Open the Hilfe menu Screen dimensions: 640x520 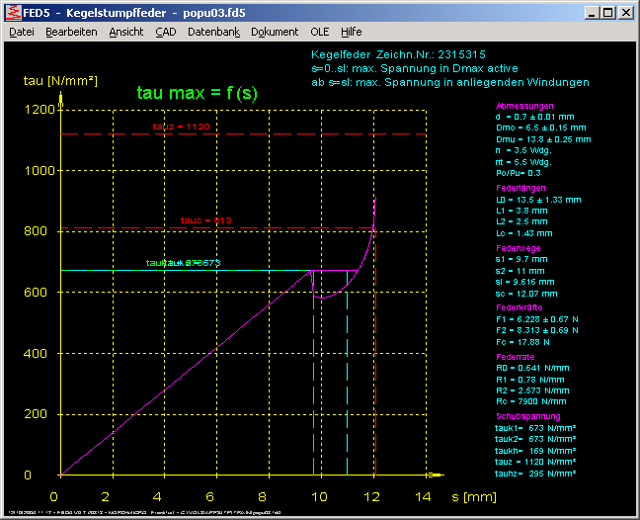[x=352, y=32]
